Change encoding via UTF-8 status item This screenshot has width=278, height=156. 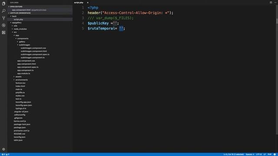click(259, 154)
